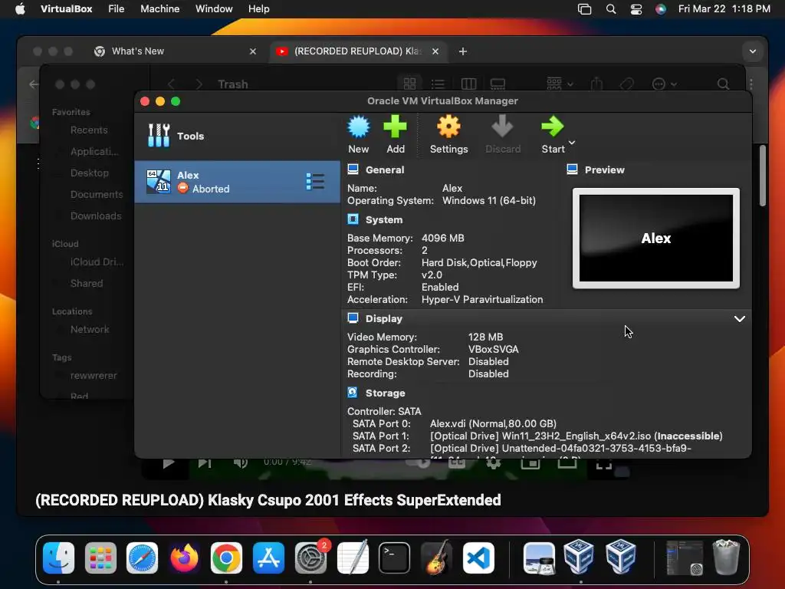Open the VirtualBox app menu
The width and height of the screenshot is (785, 589).
66,9
